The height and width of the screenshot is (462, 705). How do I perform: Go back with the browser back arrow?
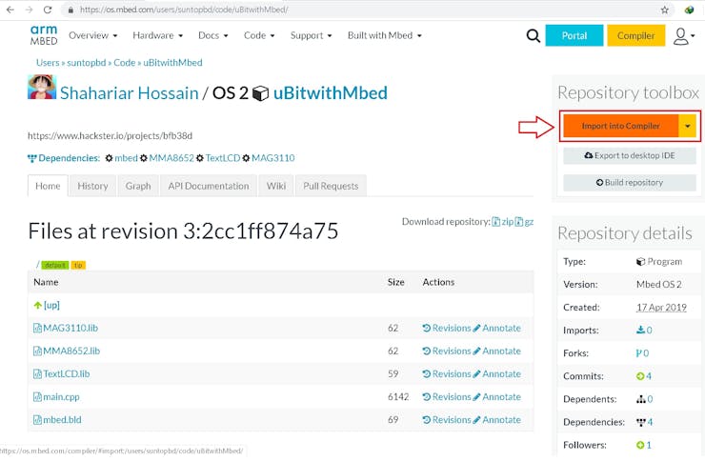pyautogui.click(x=10, y=10)
